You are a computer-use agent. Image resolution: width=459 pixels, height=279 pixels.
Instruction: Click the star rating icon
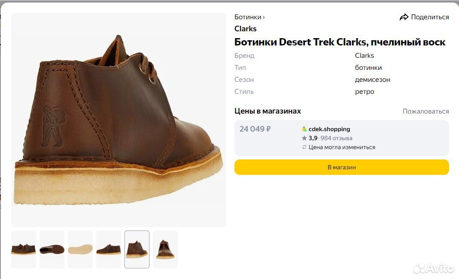(x=304, y=138)
